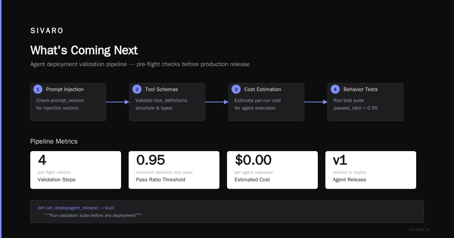Image resolution: width=454 pixels, height=238 pixels.
Task: Open the Pass Ratio Threshold metric card
Action: tap(174, 170)
